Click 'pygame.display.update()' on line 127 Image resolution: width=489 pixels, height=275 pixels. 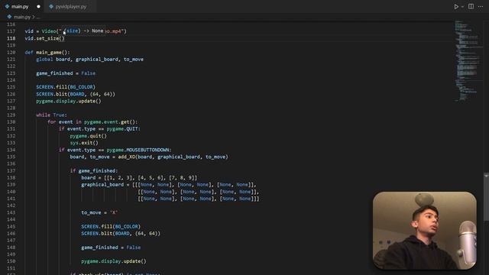[x=69, y=101]
